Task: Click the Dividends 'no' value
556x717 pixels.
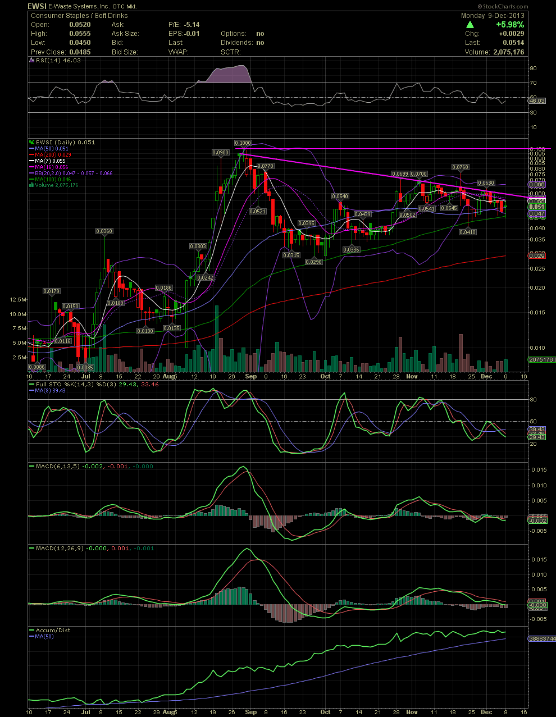Action: pyautogui.click(x=260, y=43)
